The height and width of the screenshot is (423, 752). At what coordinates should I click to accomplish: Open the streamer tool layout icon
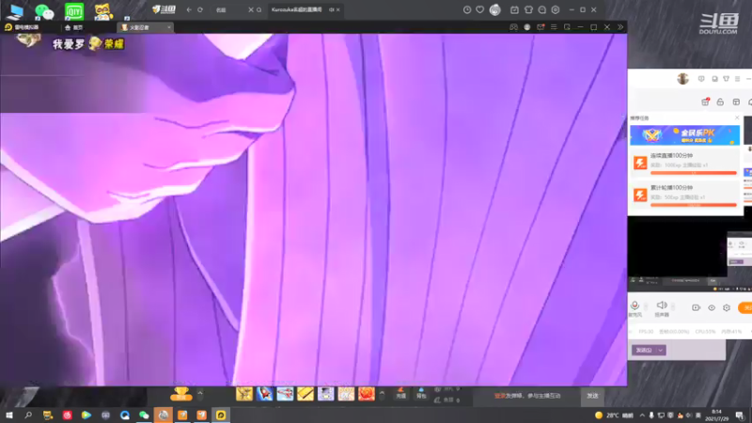736,102
